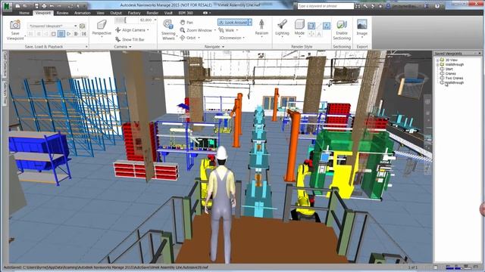The width and height of the screenshot is (485, 272).
Task: Expand the Camera panel arrow
Action: coord(130,47)
